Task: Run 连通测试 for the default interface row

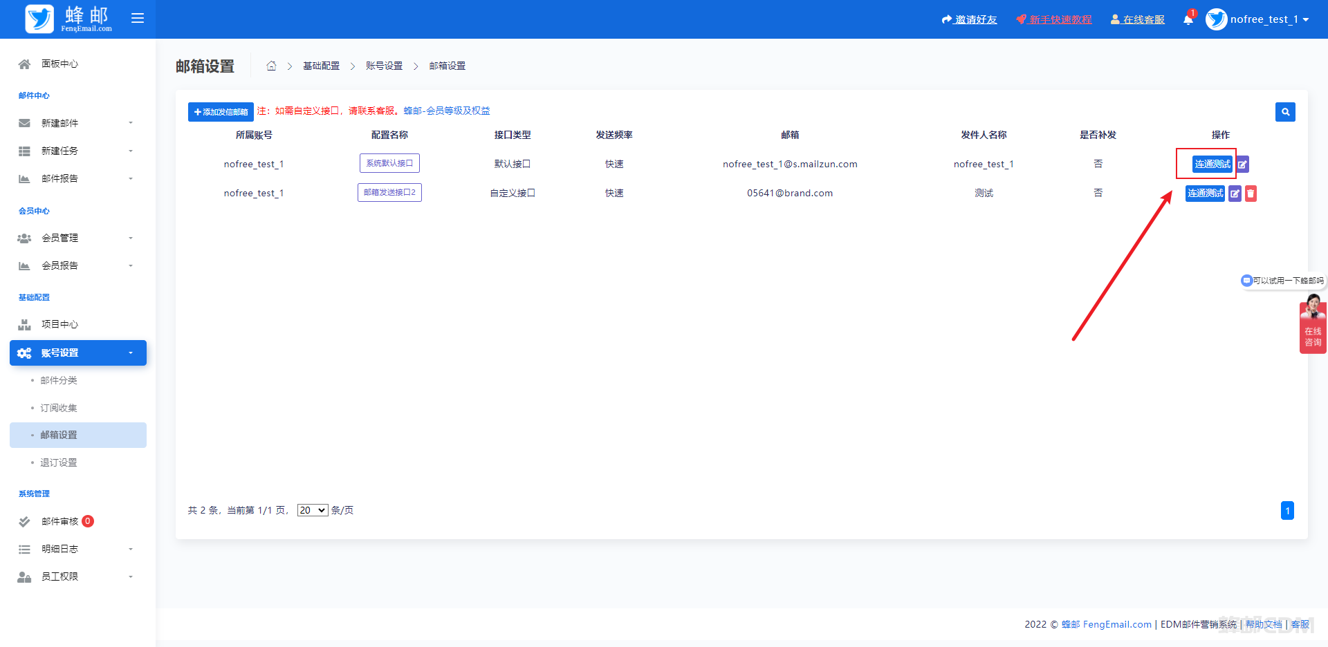Action: point(1212,165)
